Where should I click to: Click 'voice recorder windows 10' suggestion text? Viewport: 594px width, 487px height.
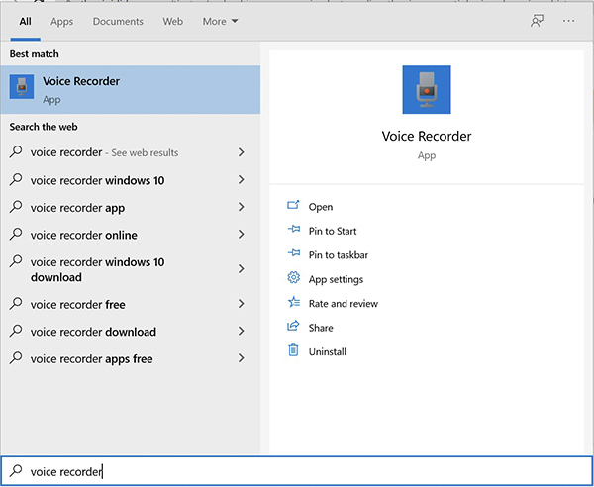[97, 180]
